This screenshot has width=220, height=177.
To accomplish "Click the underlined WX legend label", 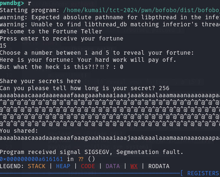I will click(134, 166).
